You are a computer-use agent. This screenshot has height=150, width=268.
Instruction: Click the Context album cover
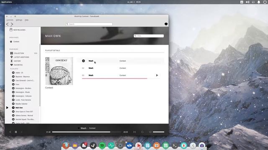click(59, 71)
